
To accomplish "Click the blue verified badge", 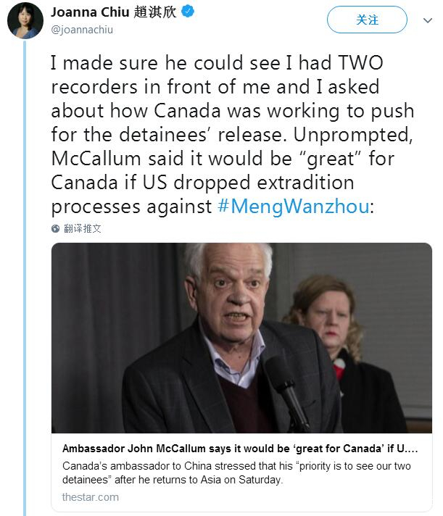I will [x=186, y=12].
